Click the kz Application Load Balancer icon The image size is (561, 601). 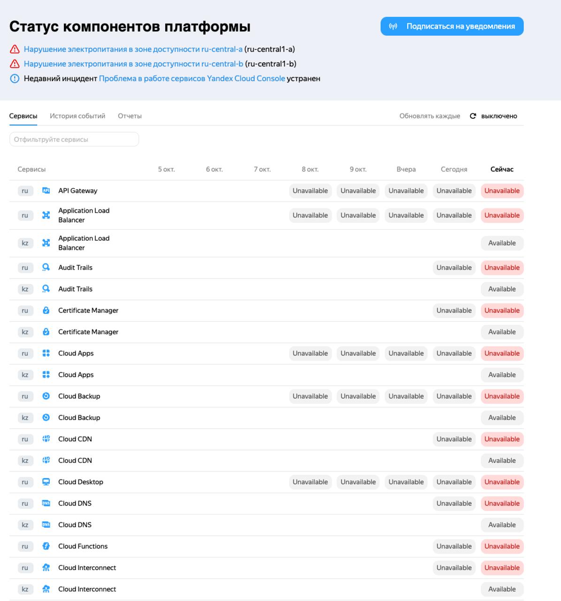[46, 243]
